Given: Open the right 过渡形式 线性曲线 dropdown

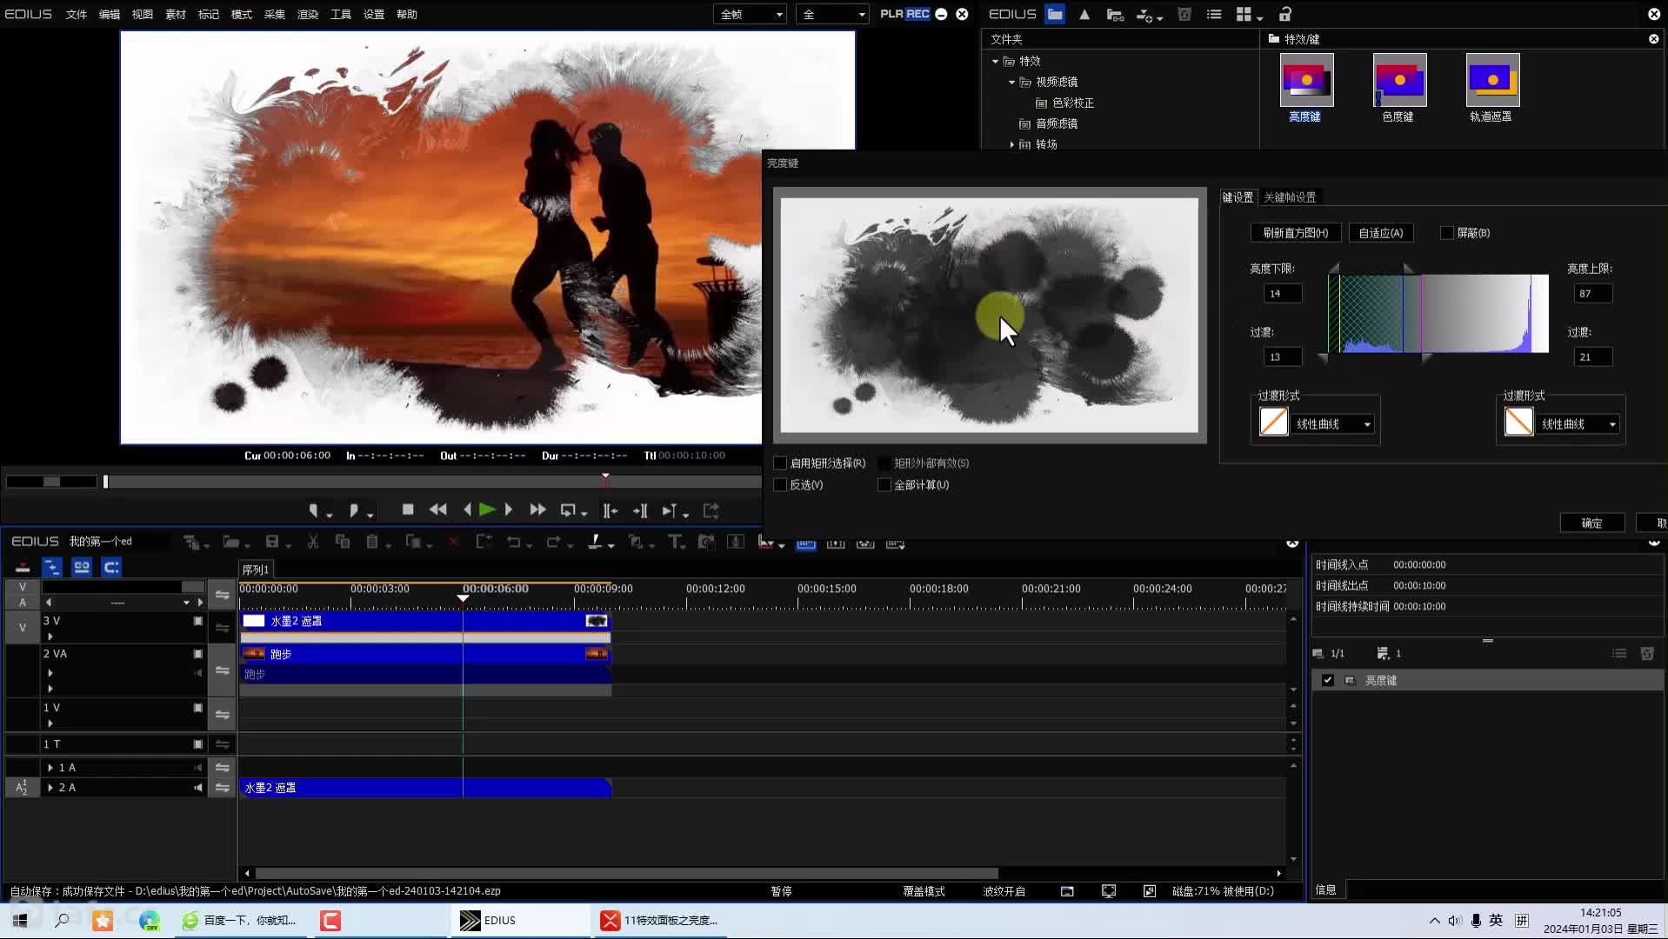Looking at the screenshot, I should (x=1578, y=423).
